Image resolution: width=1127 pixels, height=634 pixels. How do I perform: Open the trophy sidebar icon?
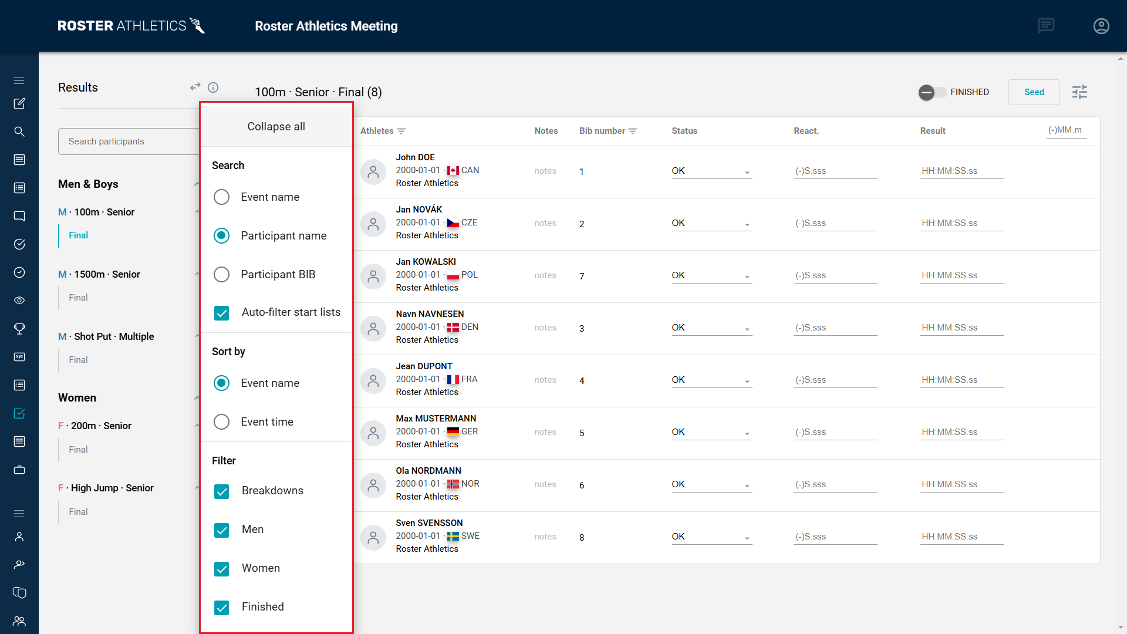[19, 329]
